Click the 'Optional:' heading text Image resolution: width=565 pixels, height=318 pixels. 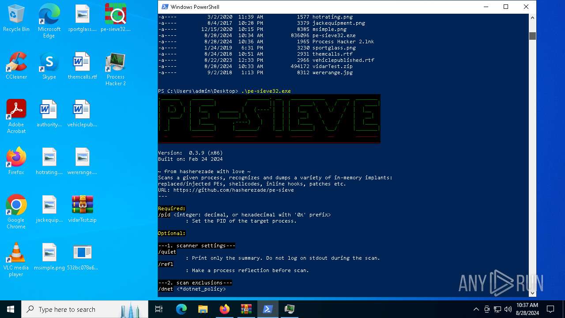[x=172, y=233]
